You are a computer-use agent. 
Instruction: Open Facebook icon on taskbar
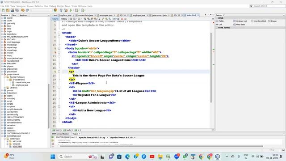pos(144,157)
